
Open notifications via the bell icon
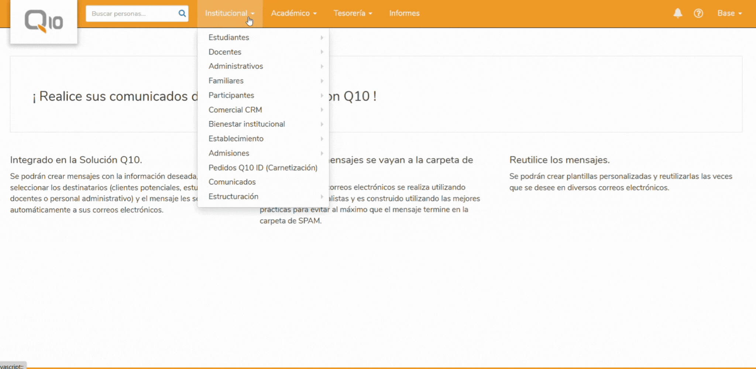tap(678, 13)
